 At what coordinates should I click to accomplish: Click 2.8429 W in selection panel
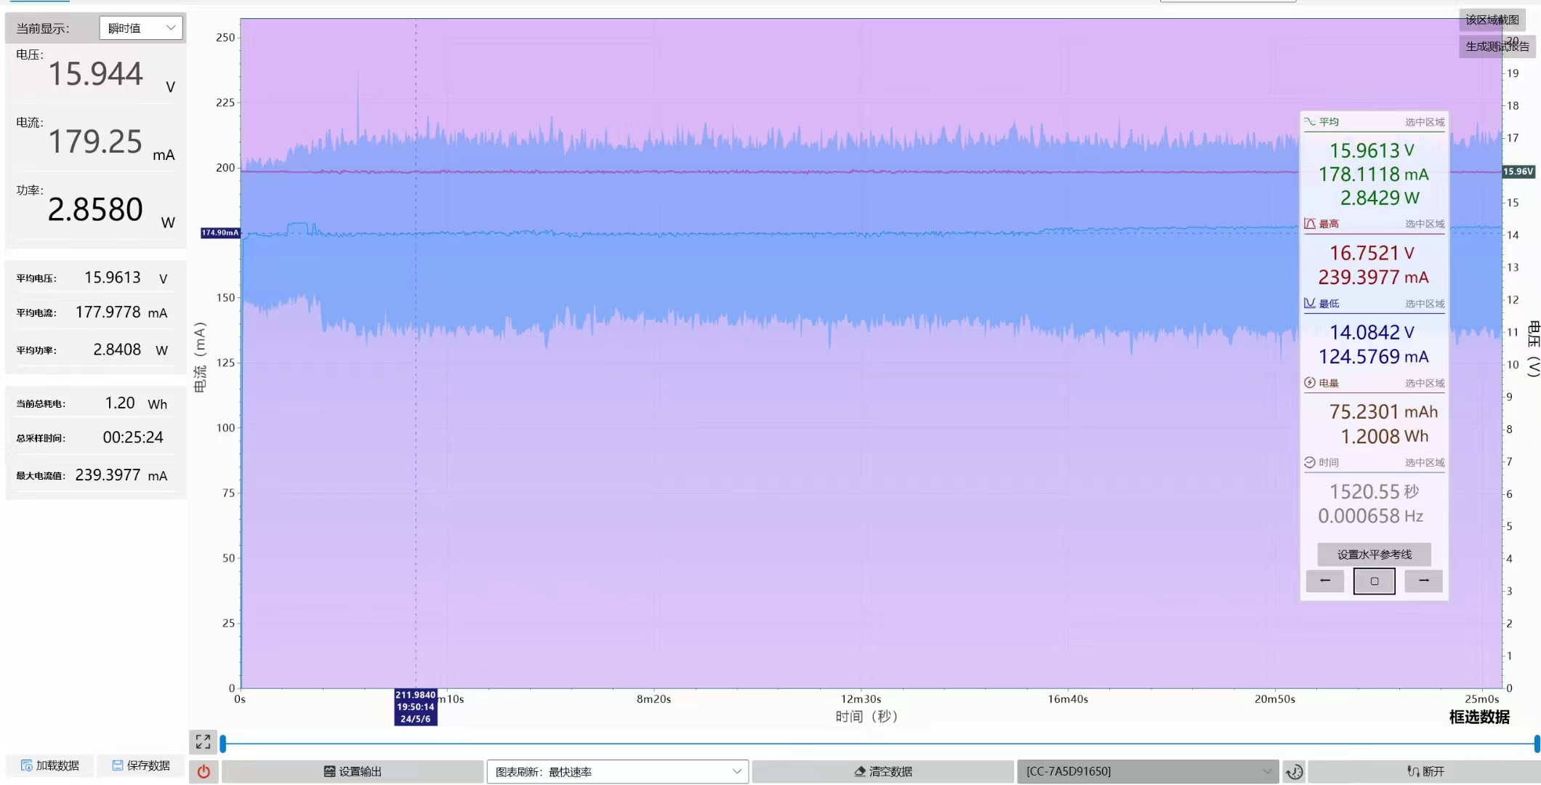tap(1380, 198)
